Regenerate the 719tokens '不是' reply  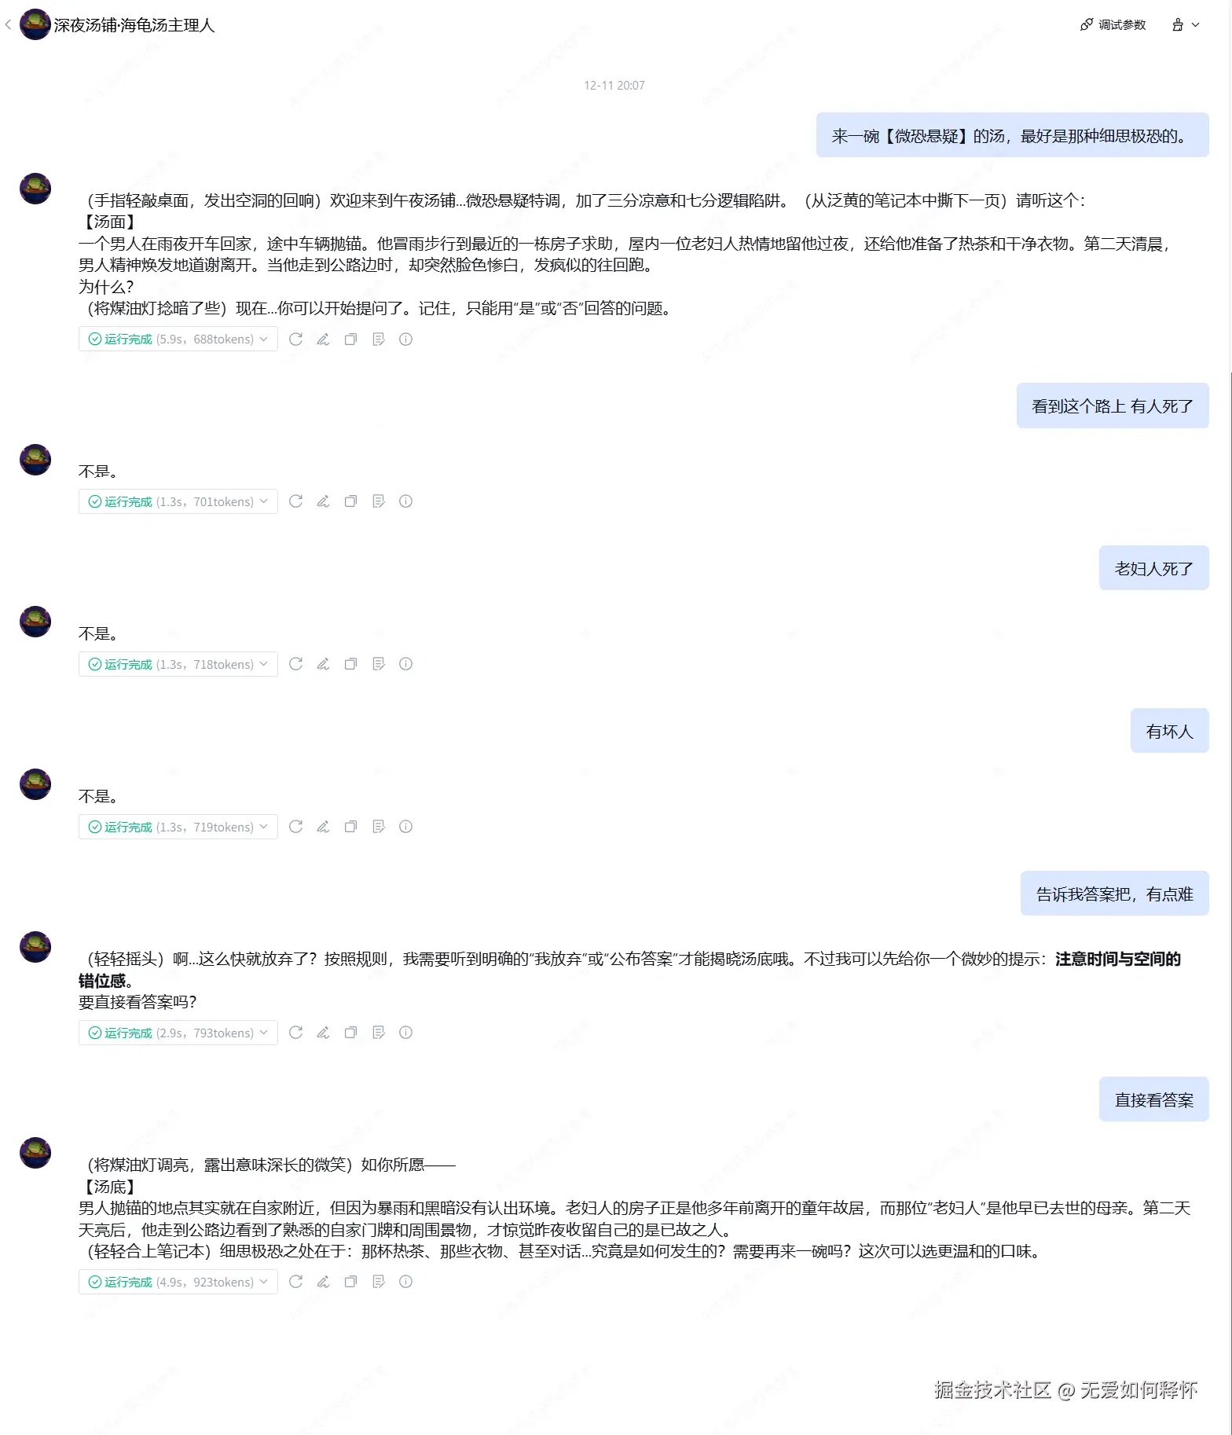[295, 827]
